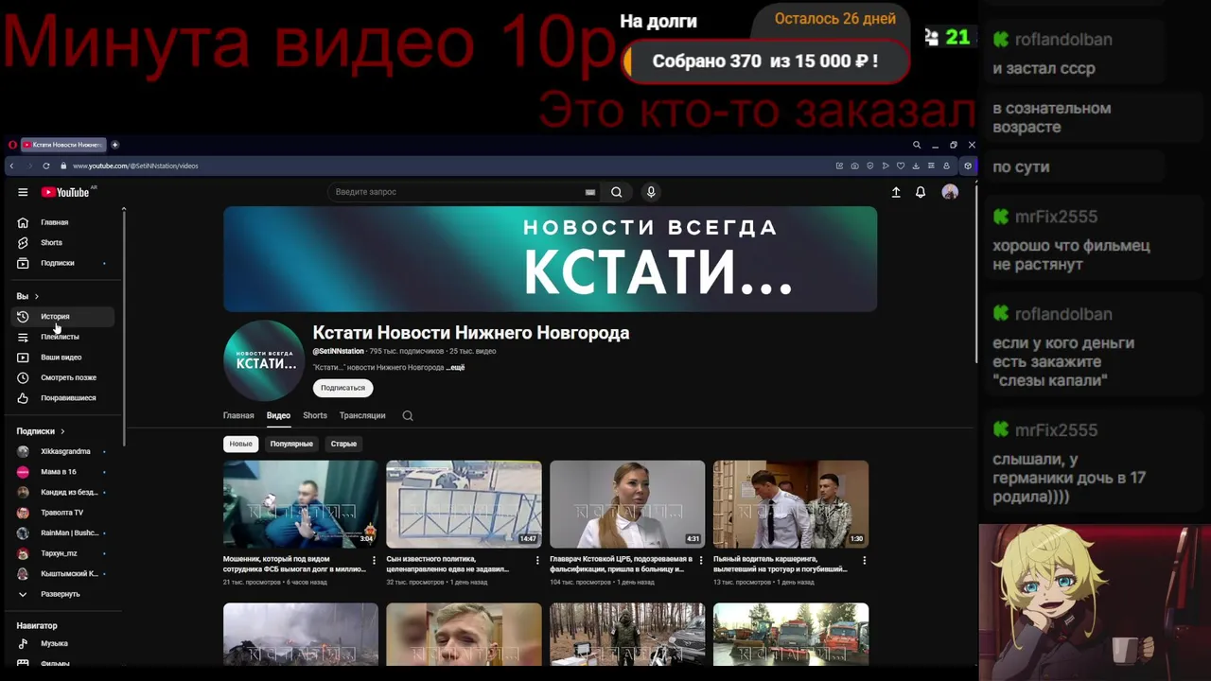Click the snapshot camera icon in address bar

(x=854, y=166)
